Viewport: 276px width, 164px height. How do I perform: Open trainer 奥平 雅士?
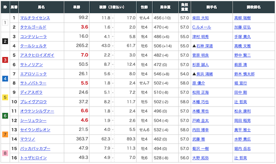(x=242, y=130)
